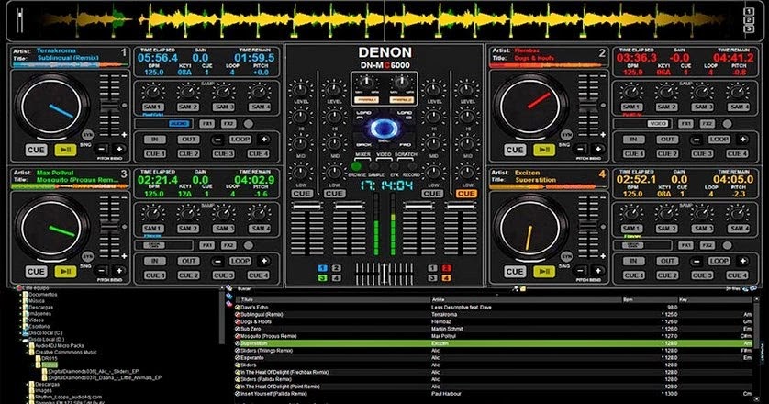Viewport: 769px width, 404px height.
Task: Open the MIXER panel tab
Action: 362,154
